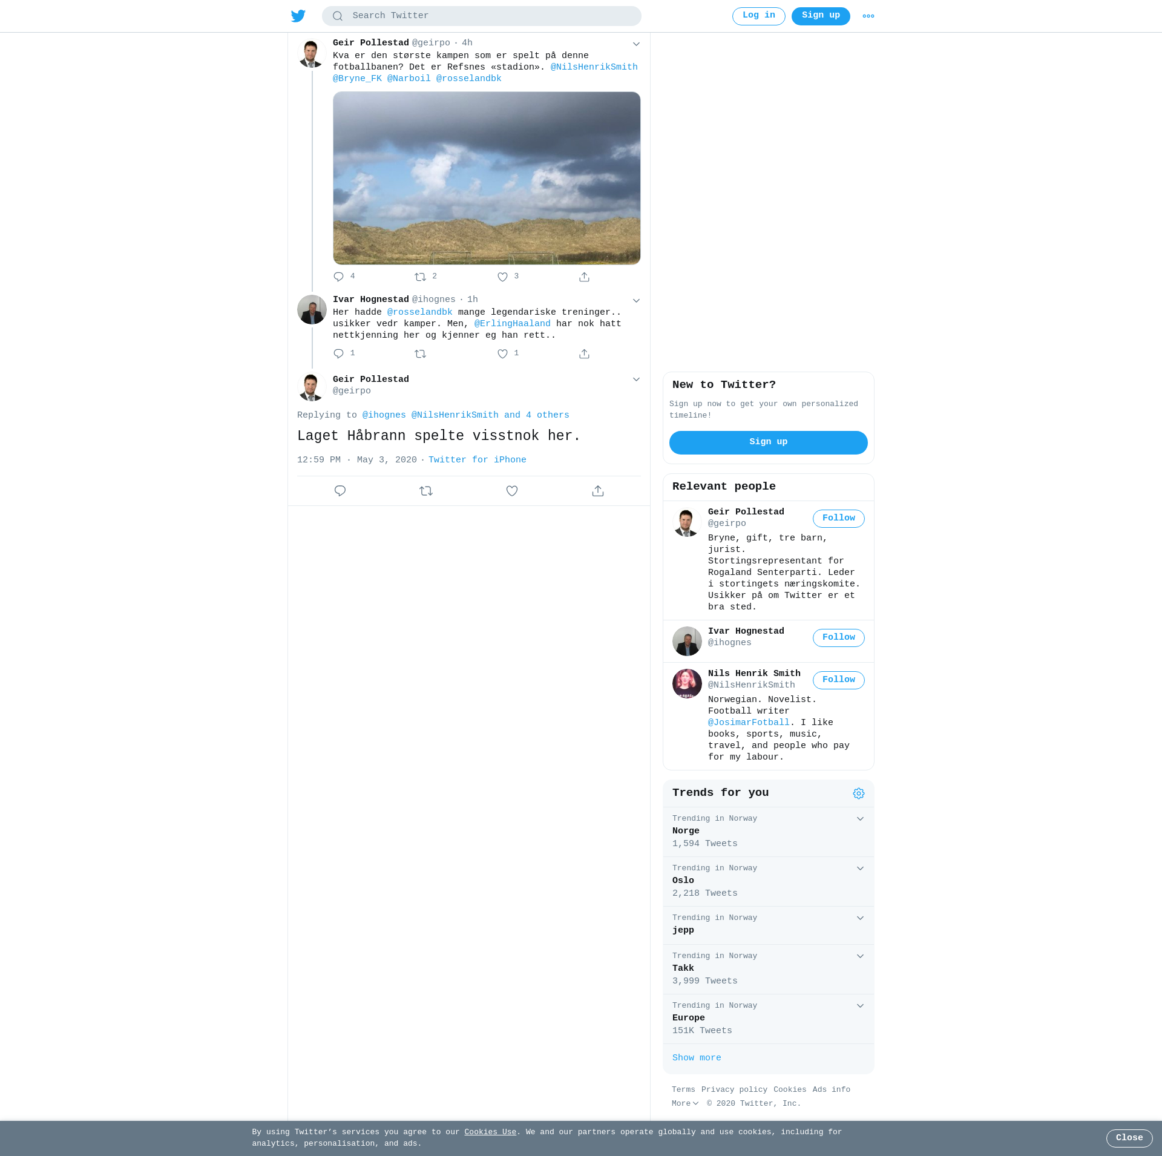Reply to the Håbrann main tweet
Viewport: 1162px width, 1156px height.
[340, 491]
